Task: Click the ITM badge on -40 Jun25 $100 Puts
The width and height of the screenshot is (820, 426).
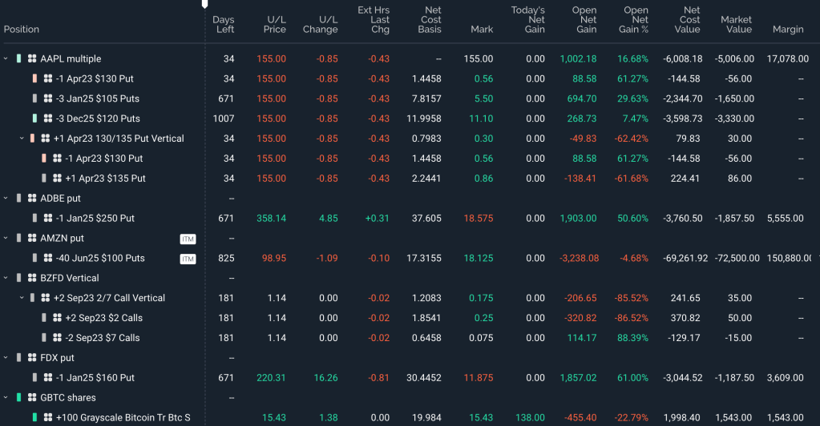Action: 188,259
